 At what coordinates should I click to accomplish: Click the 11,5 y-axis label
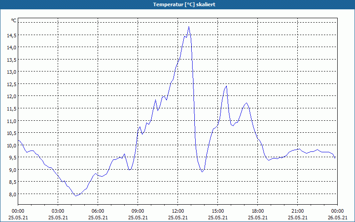click(12, 109)
